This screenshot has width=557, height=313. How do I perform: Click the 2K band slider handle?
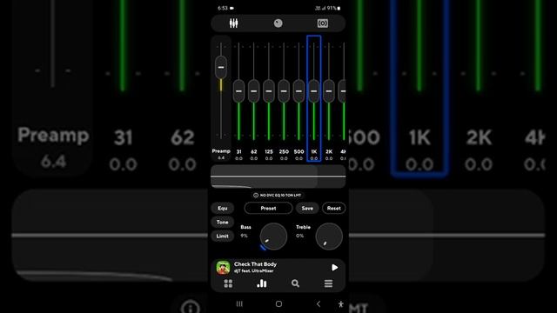coord(329,91)
